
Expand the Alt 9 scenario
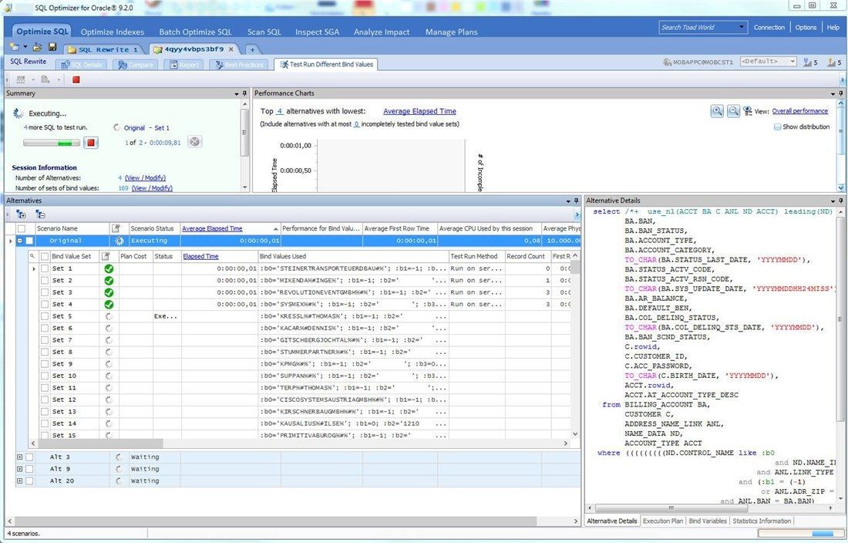point(20,469)
